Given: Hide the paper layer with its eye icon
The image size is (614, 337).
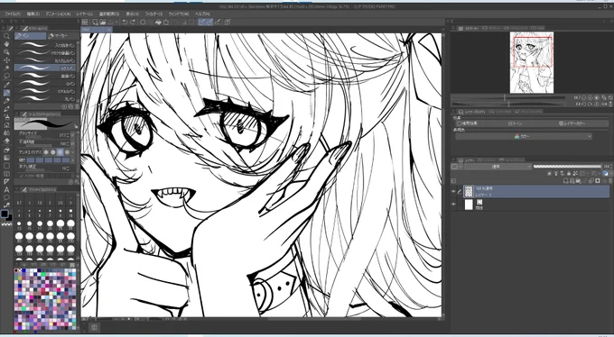Looking at the screenshot, I should point(453,204).
